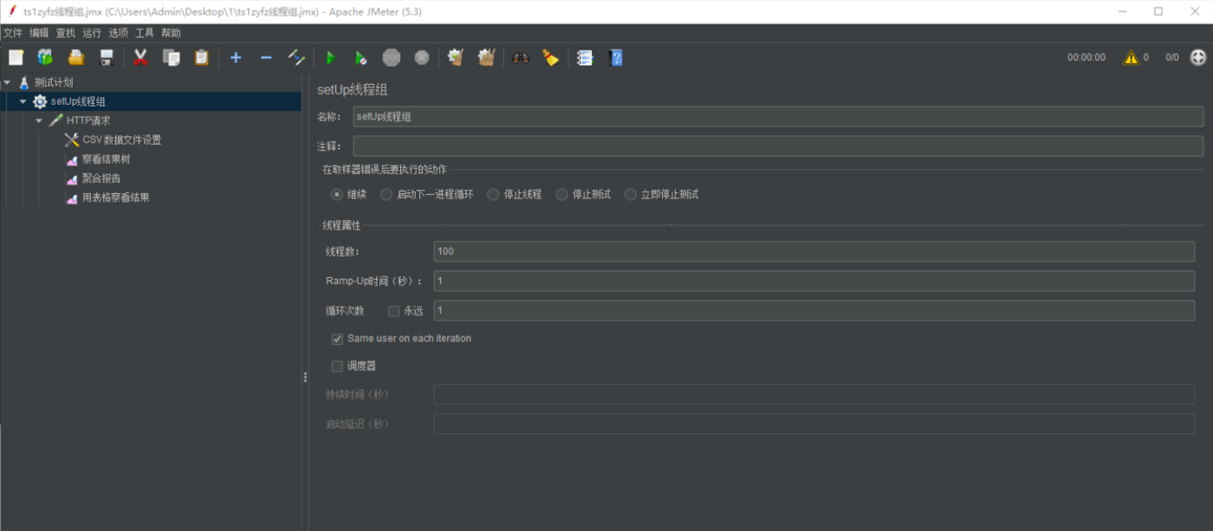
Task: Click the Ramp-Up时间 input field
Action: [814, 281]
